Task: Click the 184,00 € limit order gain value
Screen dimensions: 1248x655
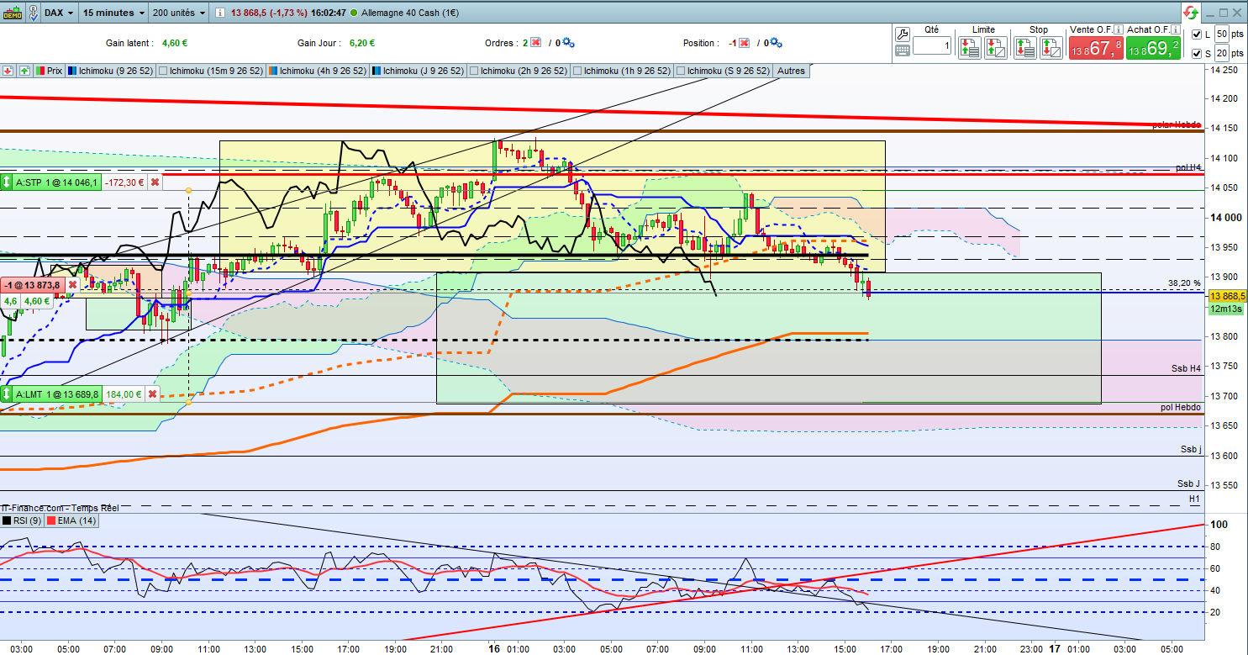Action: [x=124, y=394]
